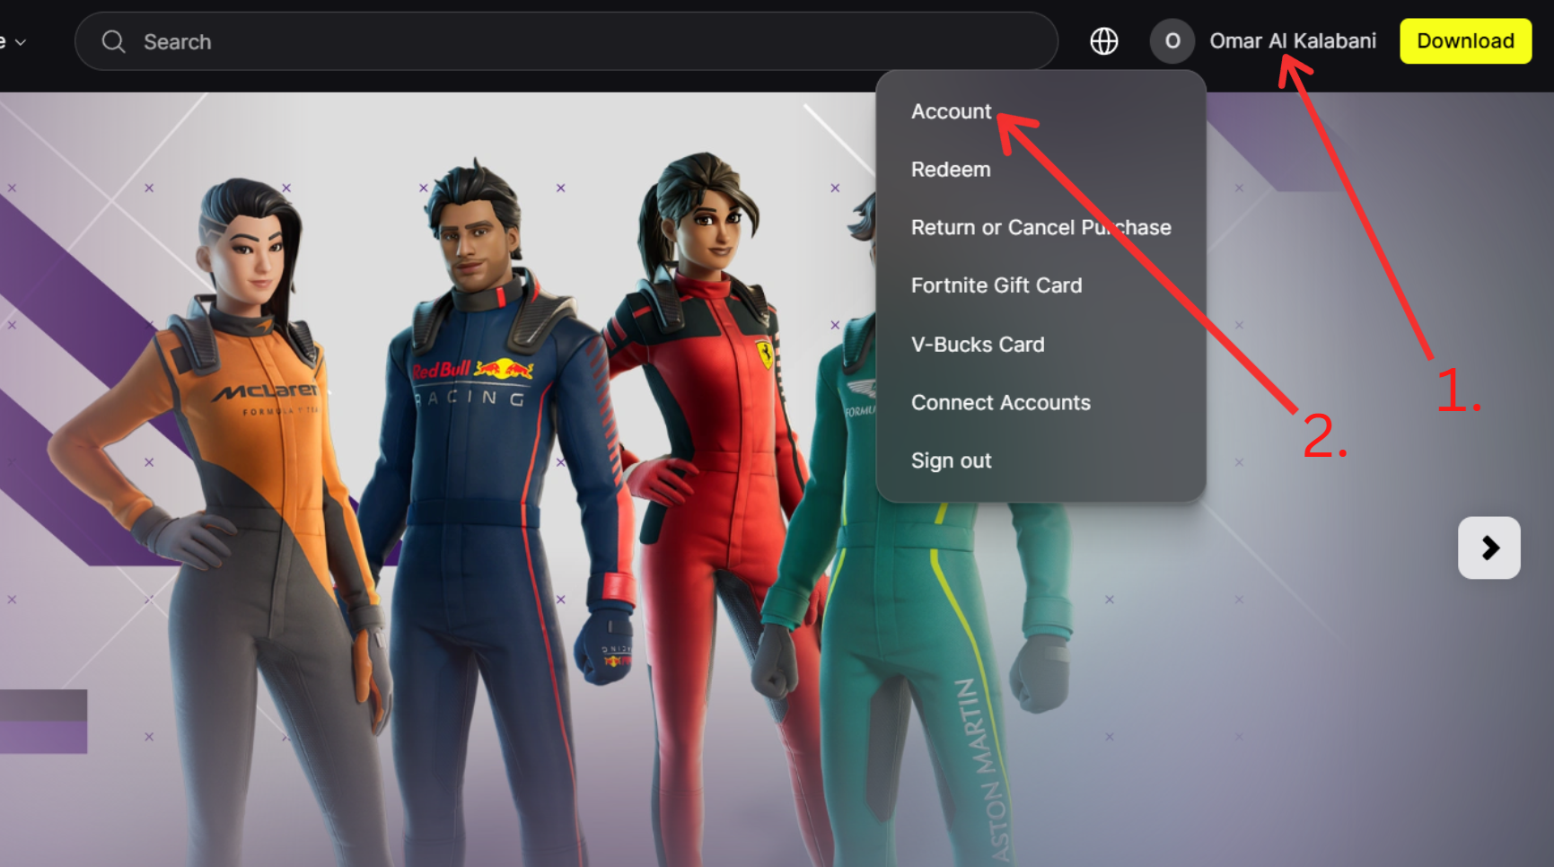The width and height of the screenshot is (1554, 867).
Task: Click the round "O" profile avatar
Action: [x=1172, y=41]
